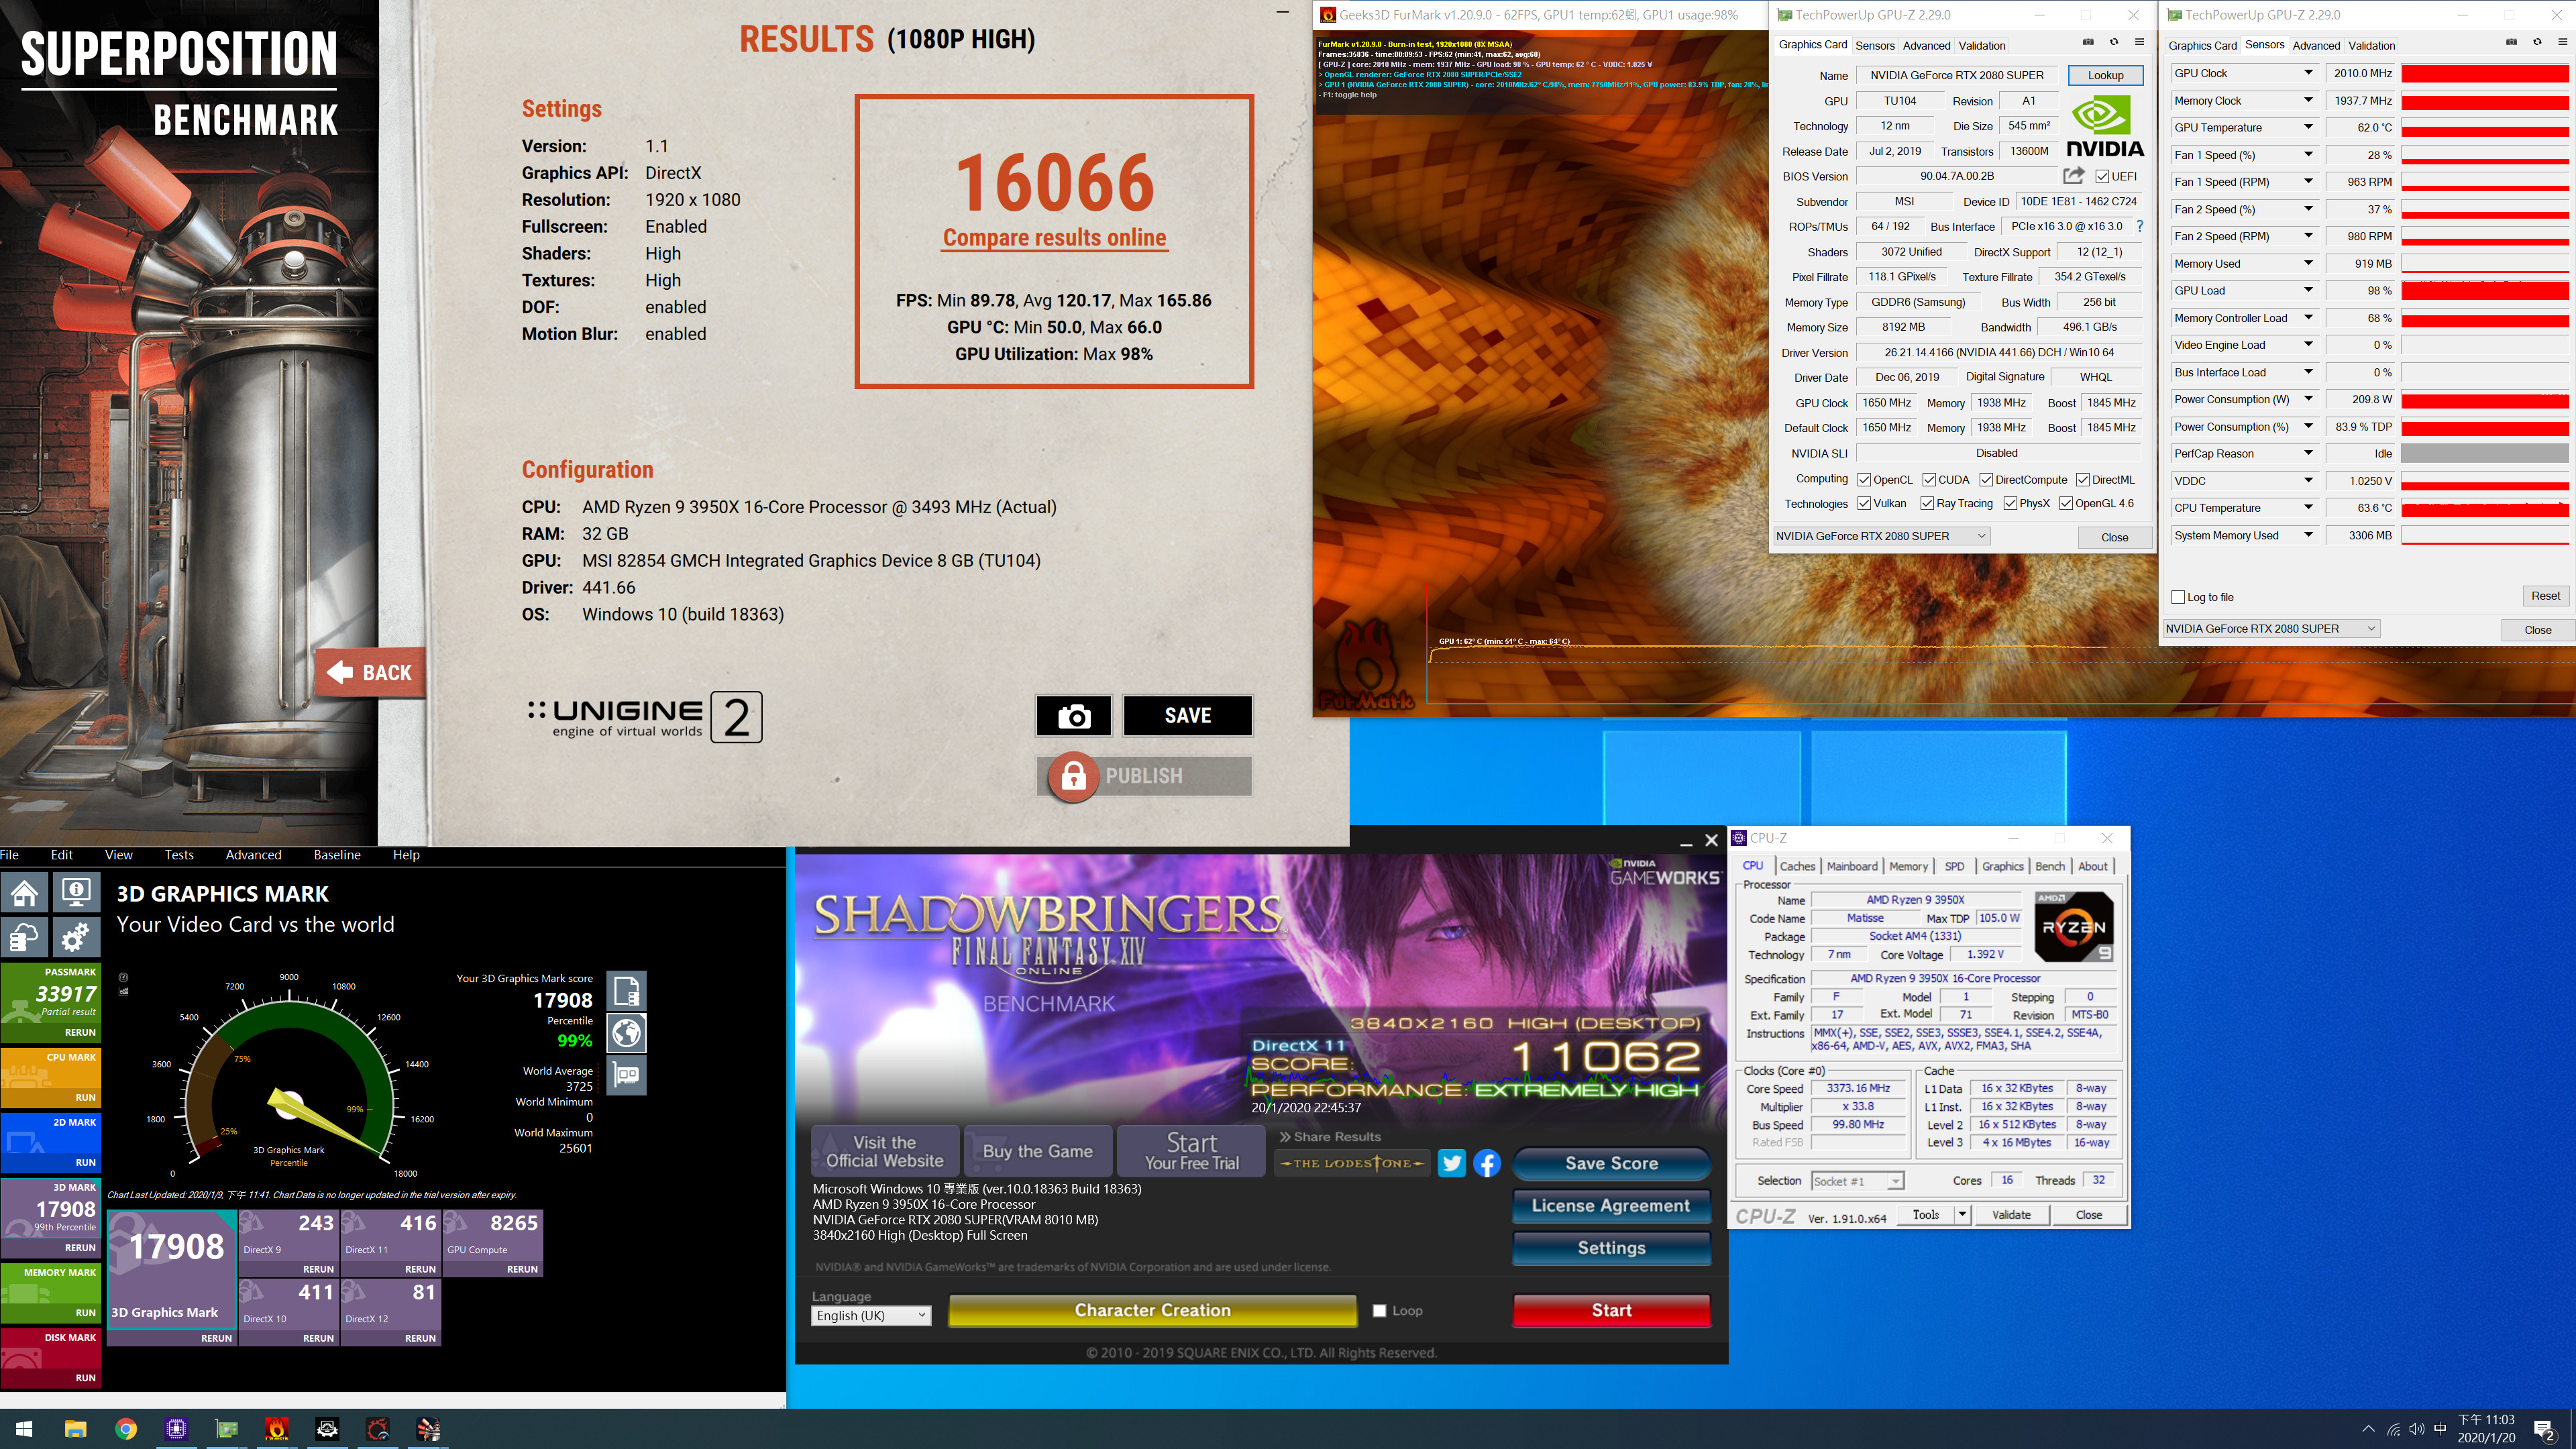This screenshot has height=1449, width=2576.
Task: Open Power Consumption (W) sensor dropdown arrow
Action: pyautogui.click(x=2308, y=399)
